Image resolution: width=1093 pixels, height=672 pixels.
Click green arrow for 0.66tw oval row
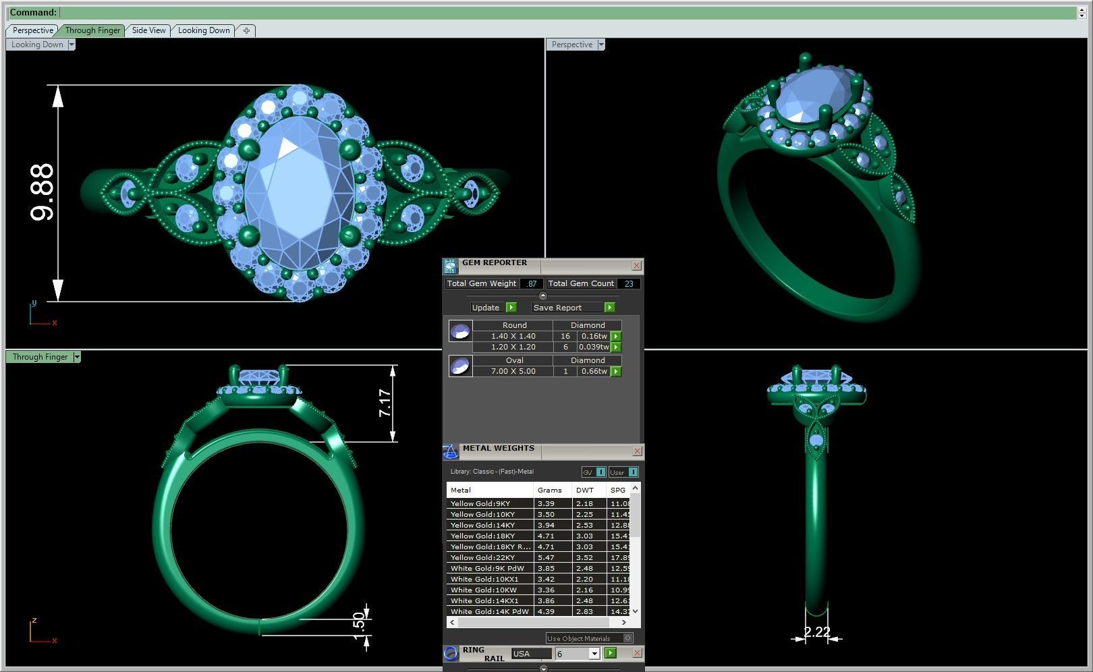coord(615,371)
